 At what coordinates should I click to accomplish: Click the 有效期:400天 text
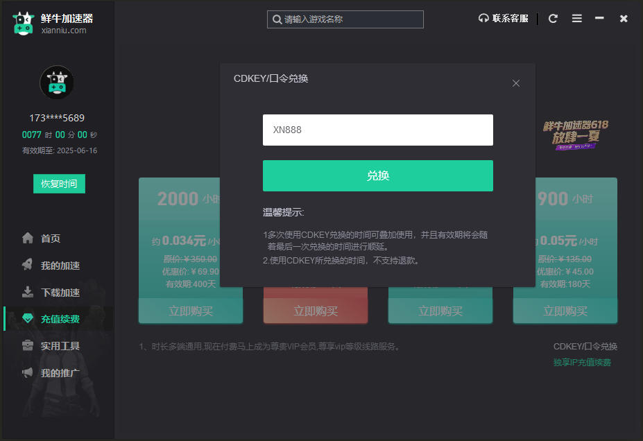[191, 284]
